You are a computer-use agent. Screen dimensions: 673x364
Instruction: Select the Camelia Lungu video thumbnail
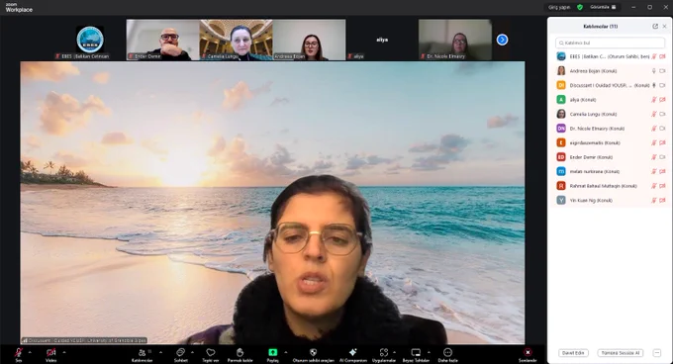point(237,40)
